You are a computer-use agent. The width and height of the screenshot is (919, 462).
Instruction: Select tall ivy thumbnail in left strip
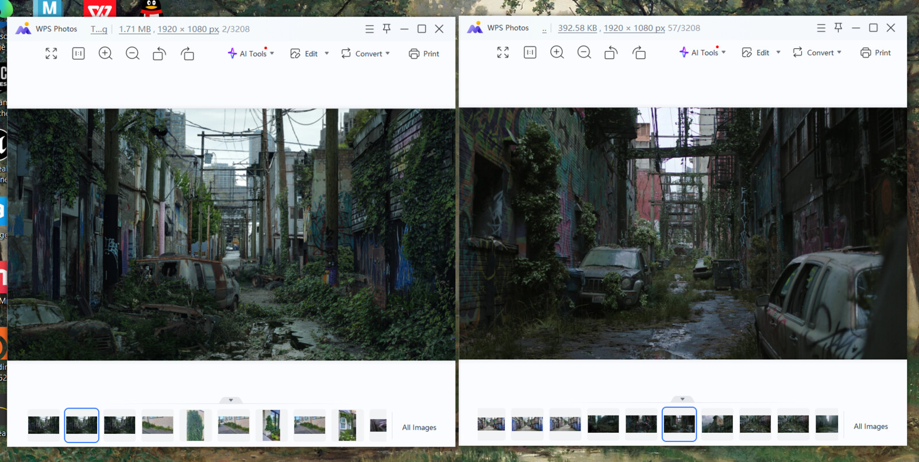coord(195,425)
